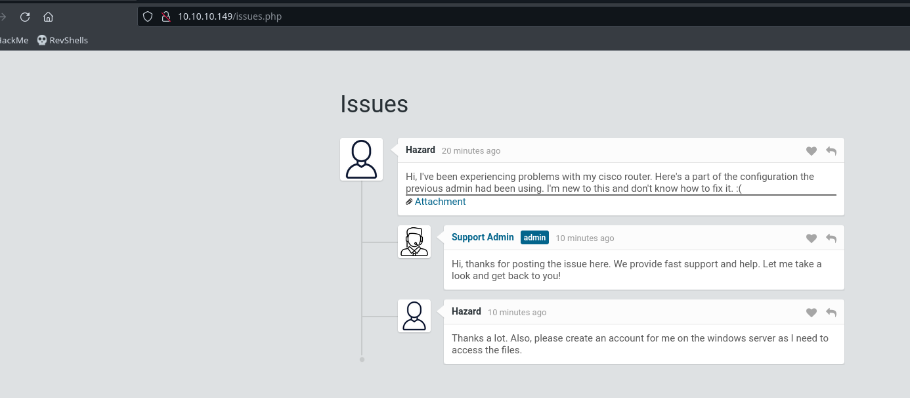Click the Hazard name on the last comment
This screenshot has height=398, width=910.
pyautogui.click(x=466, y=311)
